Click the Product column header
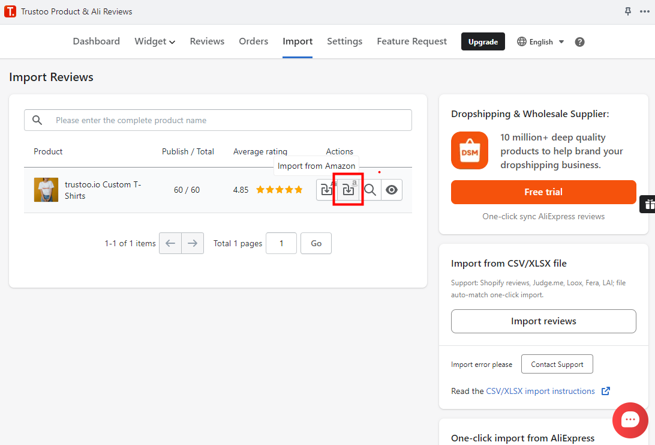655x445 pixels. pyautogui.click(x=48, y=151)
